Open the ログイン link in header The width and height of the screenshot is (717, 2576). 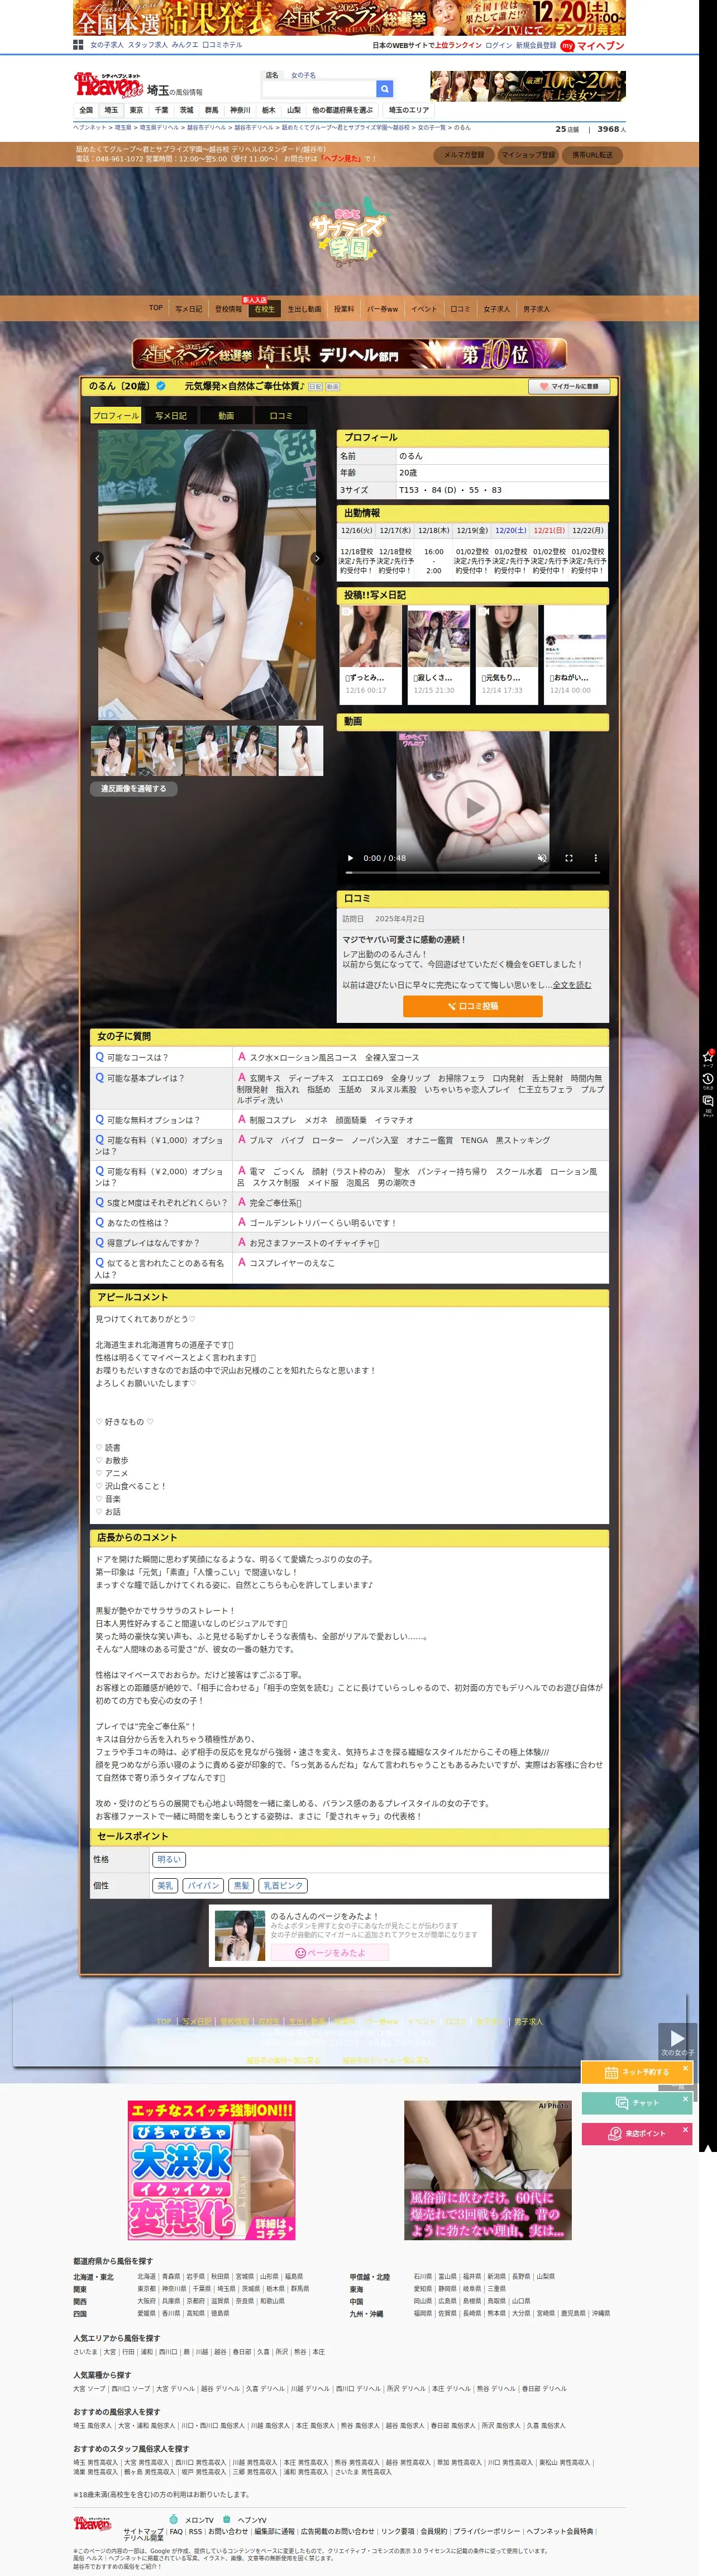[498, 45]
